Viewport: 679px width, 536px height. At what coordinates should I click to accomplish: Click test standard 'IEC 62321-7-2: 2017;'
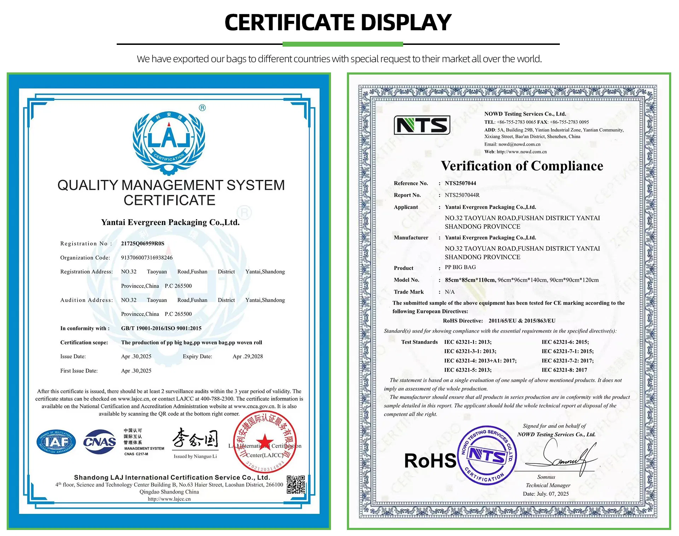coord(568,361)
